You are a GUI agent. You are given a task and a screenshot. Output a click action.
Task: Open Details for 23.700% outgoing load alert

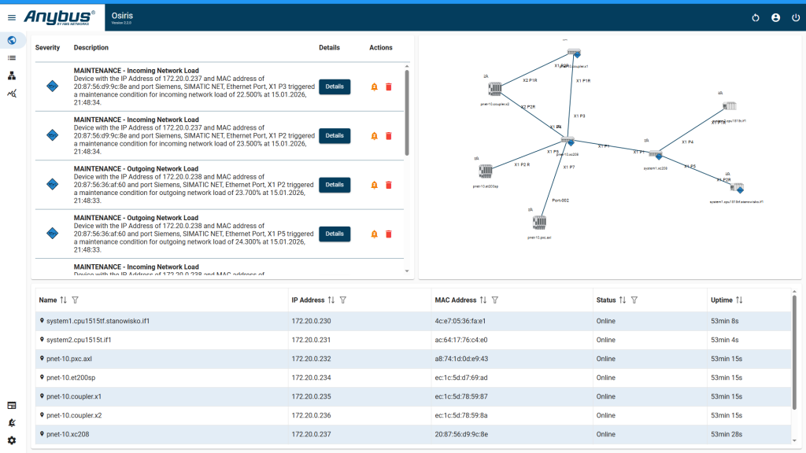(x=335, y=185)
